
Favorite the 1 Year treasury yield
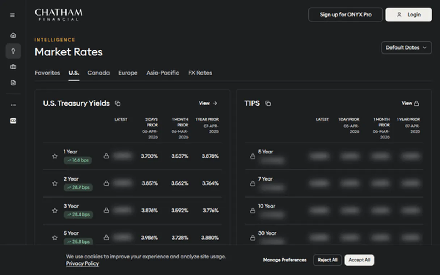click(55, 156)
